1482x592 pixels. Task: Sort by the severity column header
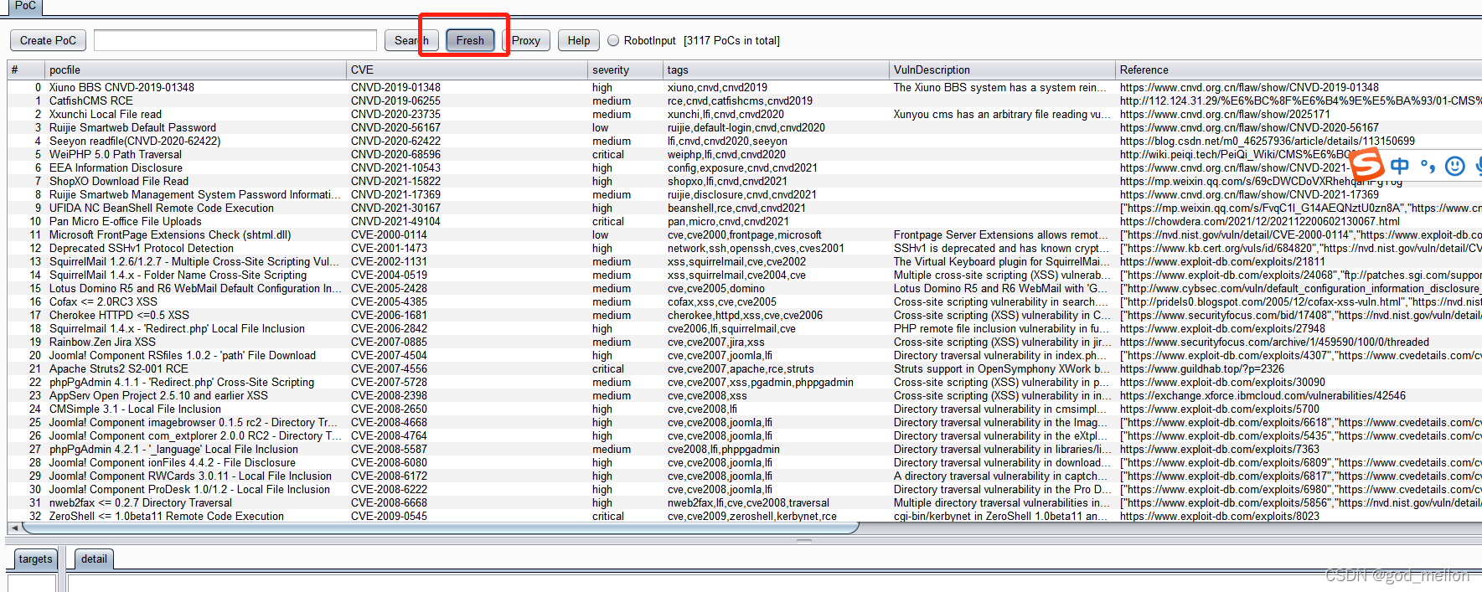tap(626, 69)
